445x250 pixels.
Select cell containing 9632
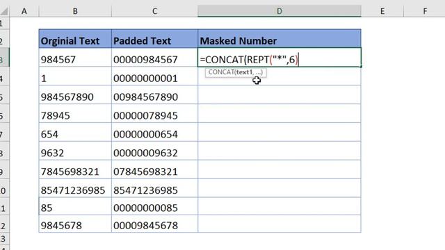coord(75,151)
